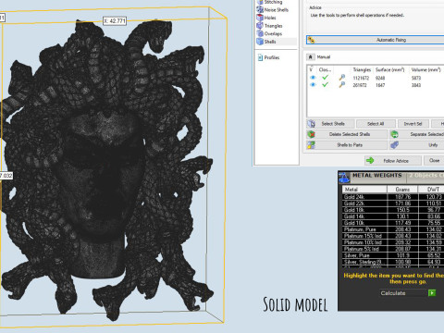Sort by the Volume (mm³) column header
Viewport: 444px width, 333px height.
coord(426,70)
